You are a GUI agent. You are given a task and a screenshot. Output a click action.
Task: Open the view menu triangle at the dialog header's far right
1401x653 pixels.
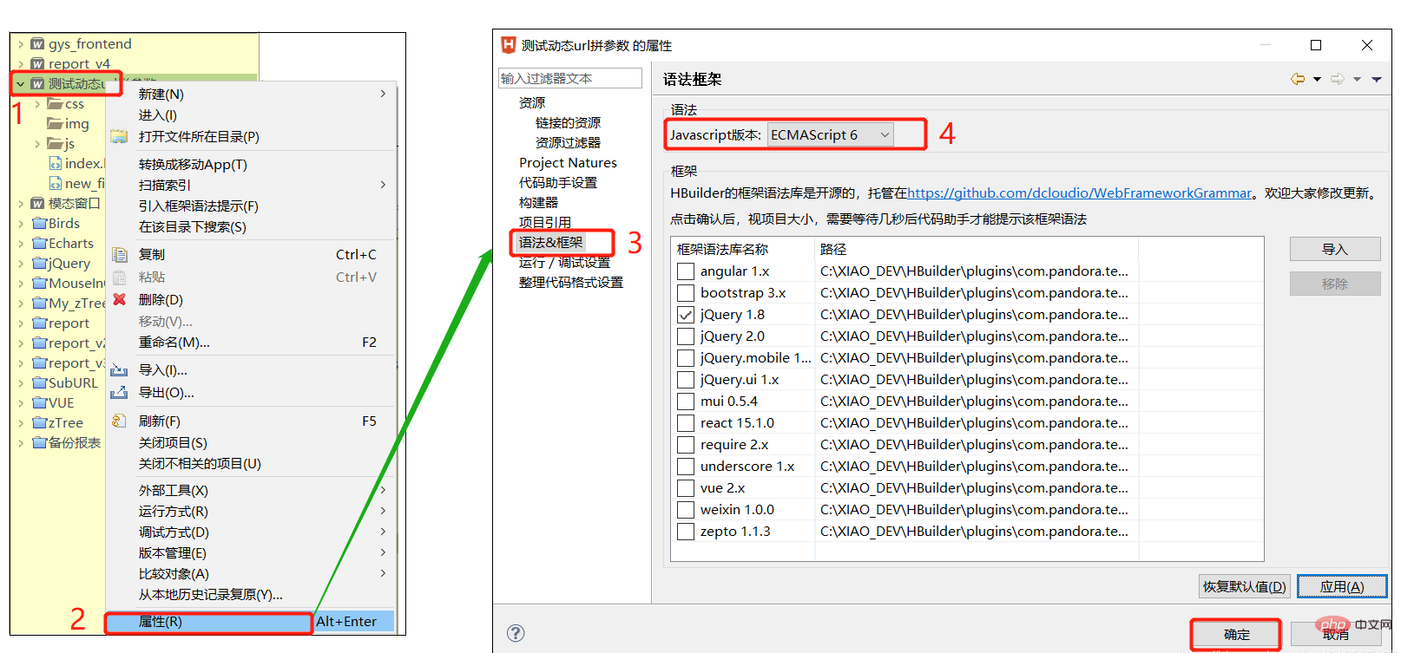(x=1376, y=79)
